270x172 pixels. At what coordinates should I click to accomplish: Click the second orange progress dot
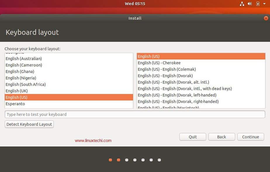click(118, 160)
